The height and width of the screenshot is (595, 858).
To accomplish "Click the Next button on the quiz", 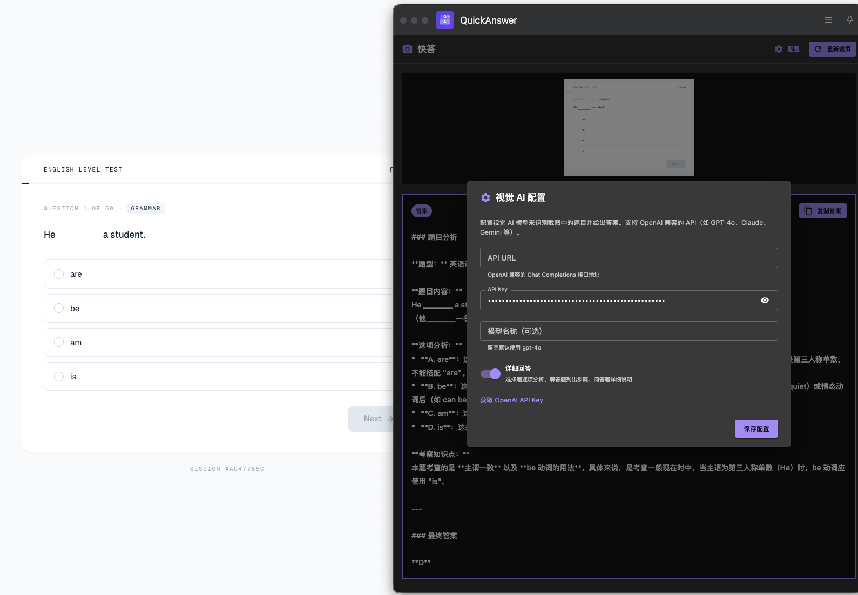I will click(373, 419).
